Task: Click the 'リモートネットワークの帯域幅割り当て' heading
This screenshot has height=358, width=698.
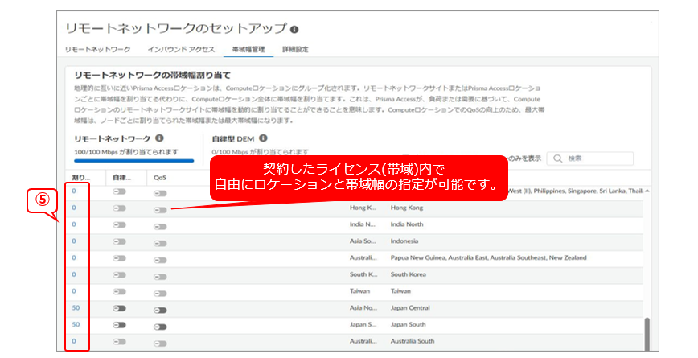Action: (152, 76)
